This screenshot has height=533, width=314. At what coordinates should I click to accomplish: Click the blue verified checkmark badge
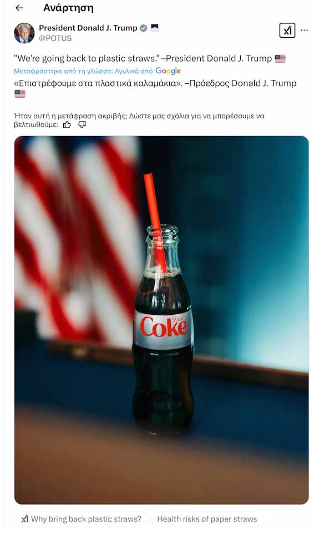click(143, 28)
